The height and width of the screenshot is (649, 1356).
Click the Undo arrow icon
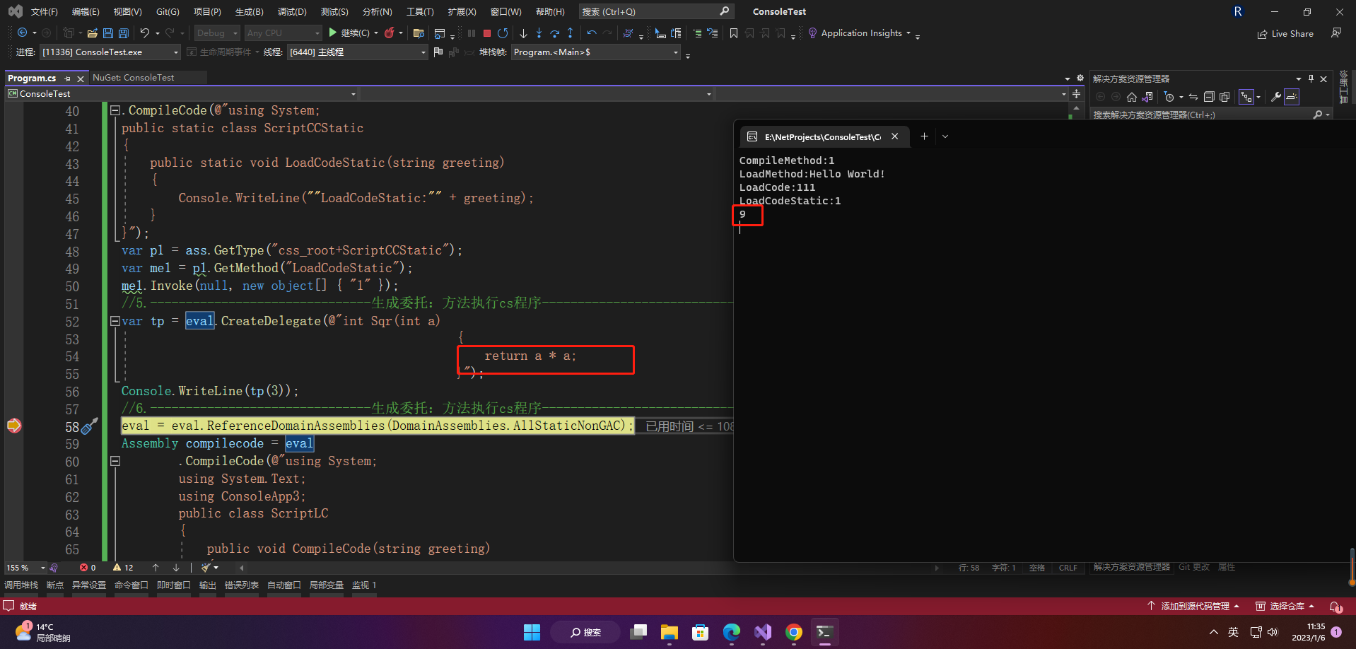coord(144,33)
